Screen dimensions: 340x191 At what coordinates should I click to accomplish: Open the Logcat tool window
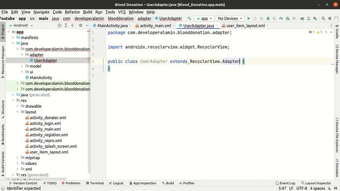pos(116,183)
